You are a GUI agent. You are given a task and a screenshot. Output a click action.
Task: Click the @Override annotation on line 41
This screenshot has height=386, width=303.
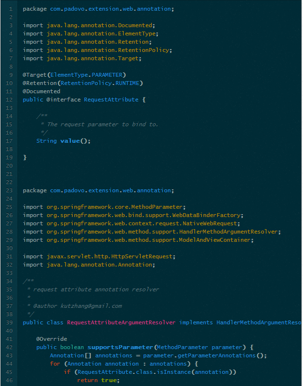pos(51,339)
